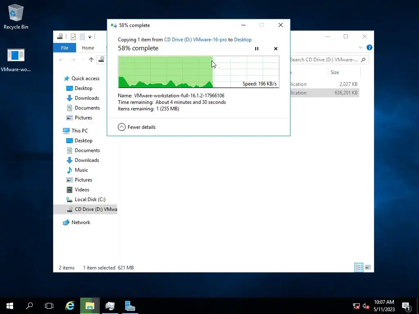Launch Internet Explorer from taskbar
The width and height of the screenshot is (419, 314).
tap(70, 306)
